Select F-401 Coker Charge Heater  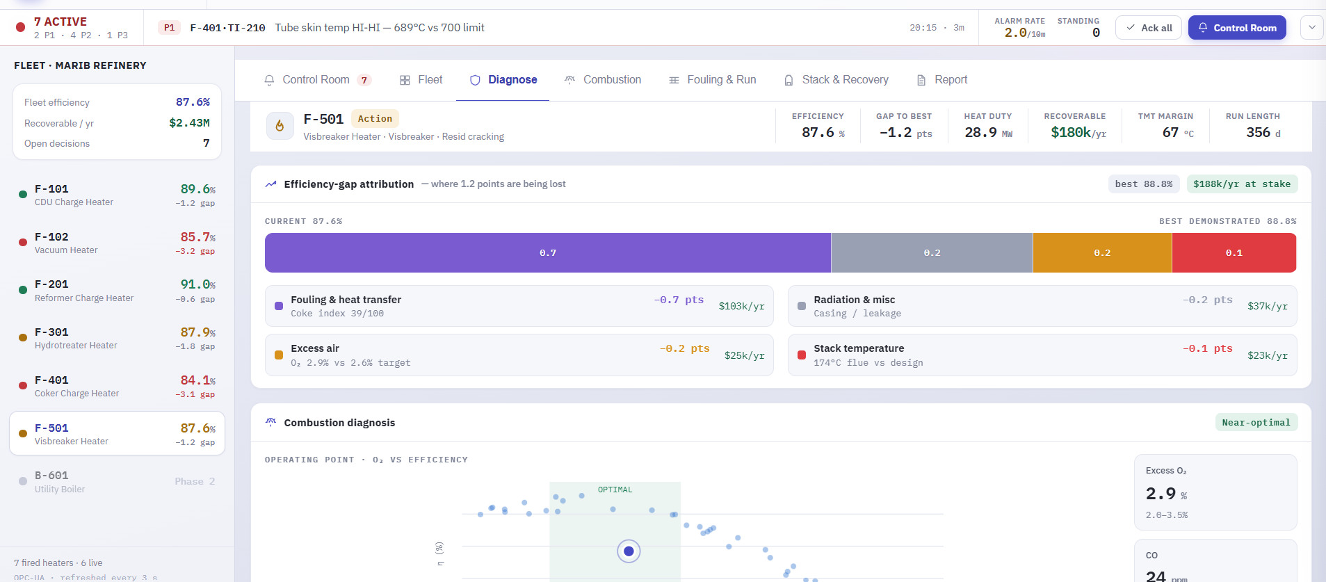[x=117, y=386]
